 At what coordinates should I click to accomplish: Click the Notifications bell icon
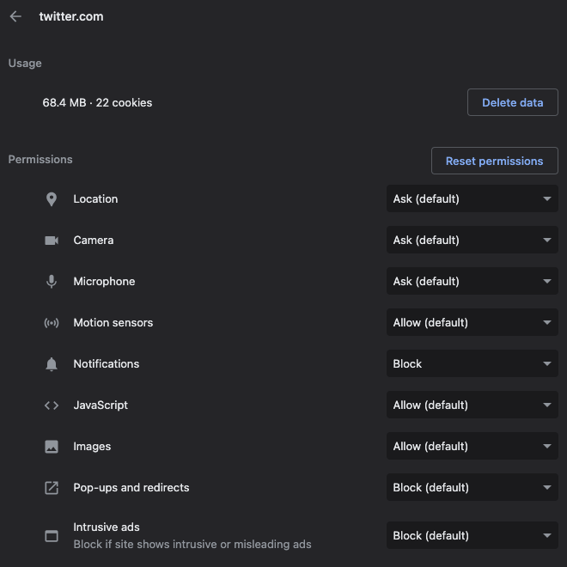pyautogui.click(x=52, y=363)
